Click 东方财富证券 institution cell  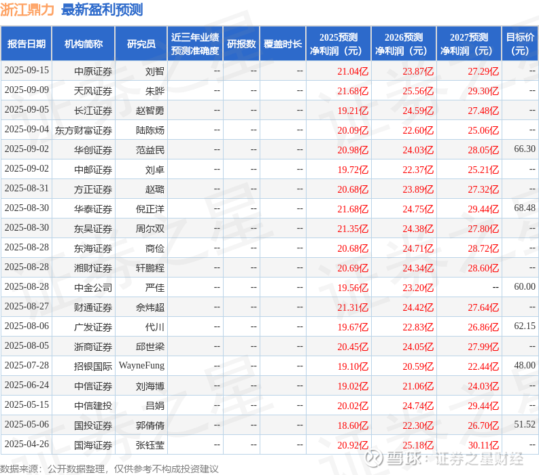point(84,130)
